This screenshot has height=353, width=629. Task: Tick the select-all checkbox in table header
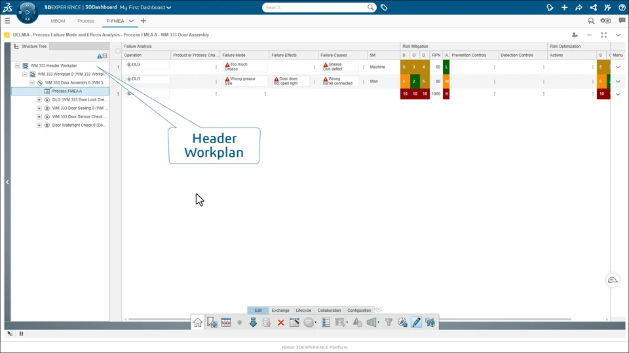tap(117, 51)
